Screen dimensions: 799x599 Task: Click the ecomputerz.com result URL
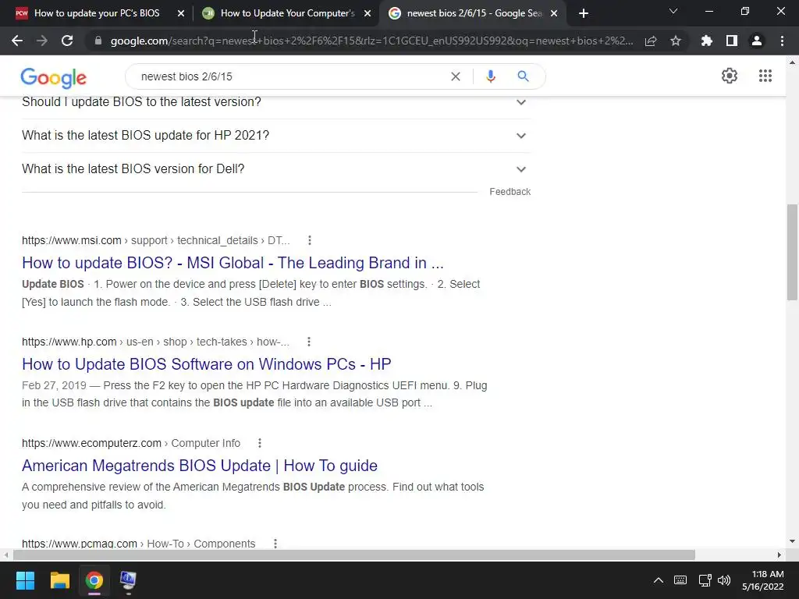131,443
